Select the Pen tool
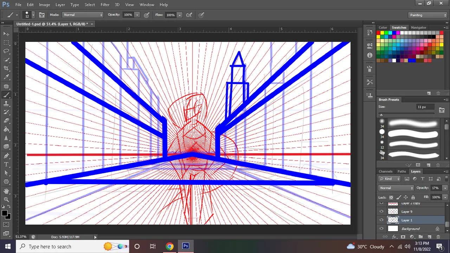This screenshot has height=253, width=450. 6,156
